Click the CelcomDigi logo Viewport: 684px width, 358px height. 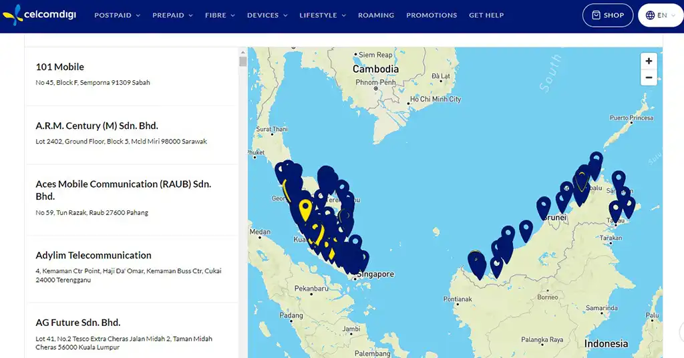(x=39, y=15)
